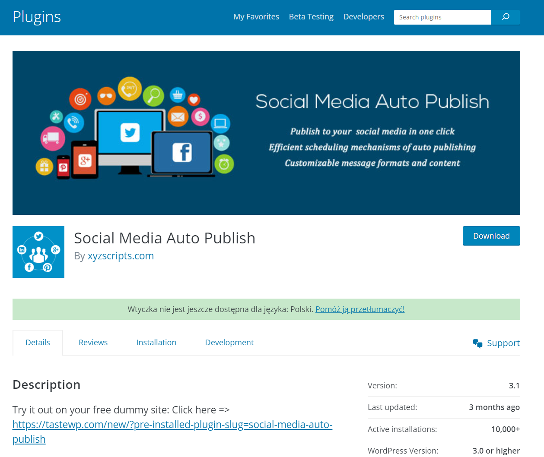Download the plugin
544x457 pixels.
pos(491,236)
